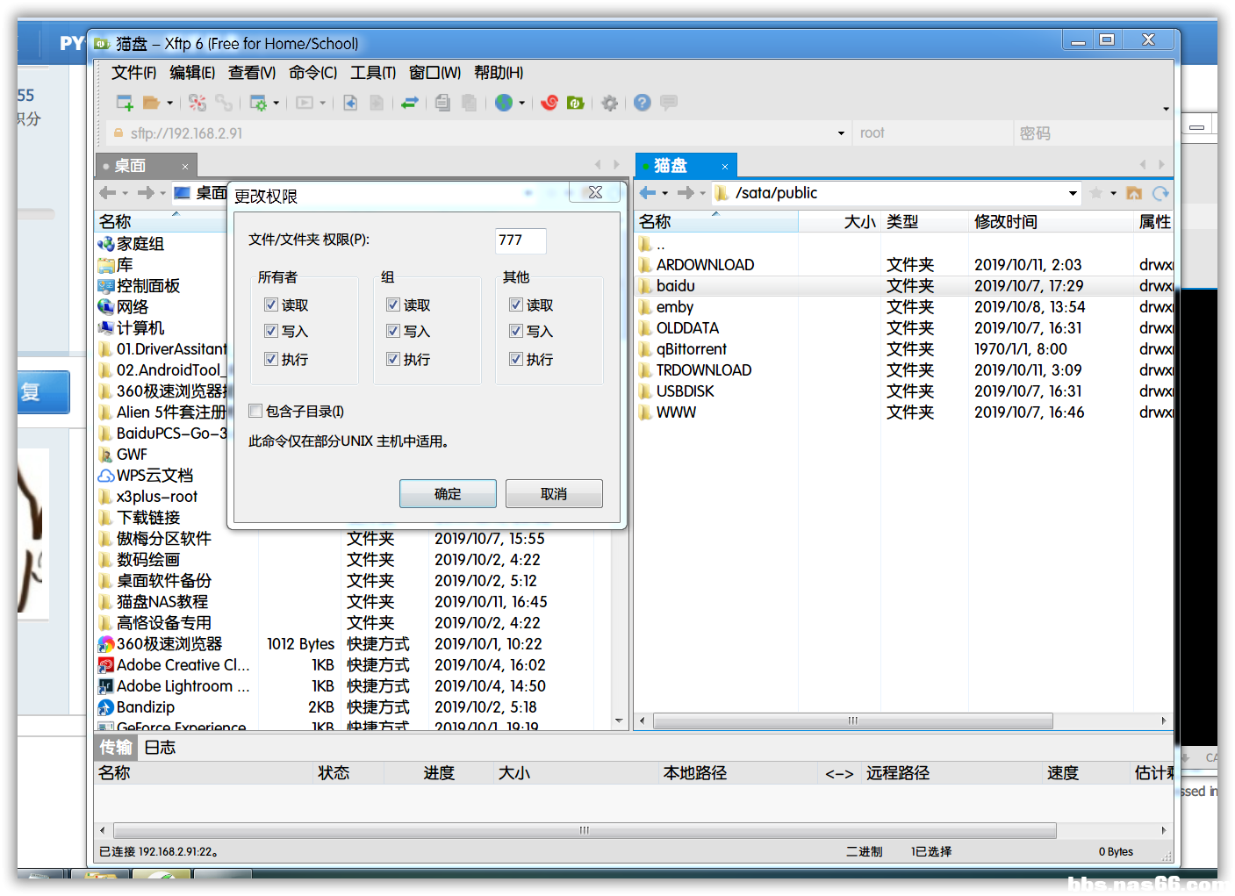1235x896 pixels.
Task: Expand the globe encoding dropdown arrow
Action: [x=521, y=104]
